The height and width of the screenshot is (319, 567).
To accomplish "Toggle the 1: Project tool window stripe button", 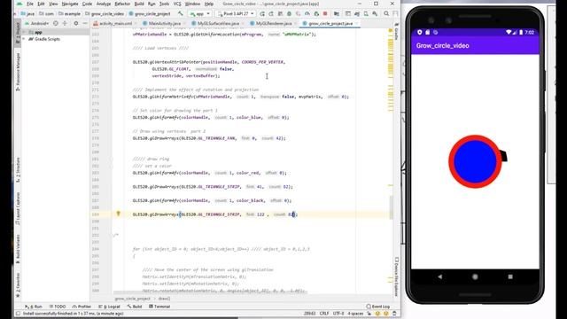I will point(18,34).
